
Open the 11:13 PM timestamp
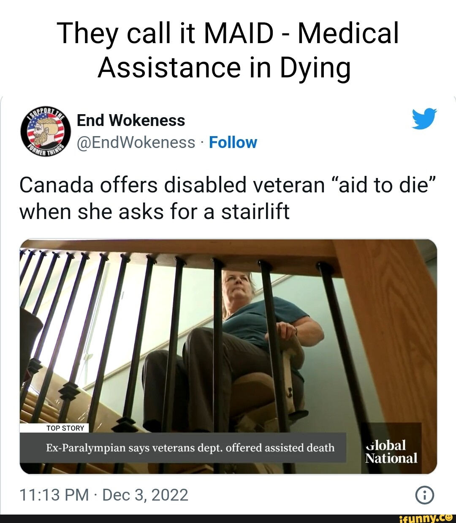54,495
